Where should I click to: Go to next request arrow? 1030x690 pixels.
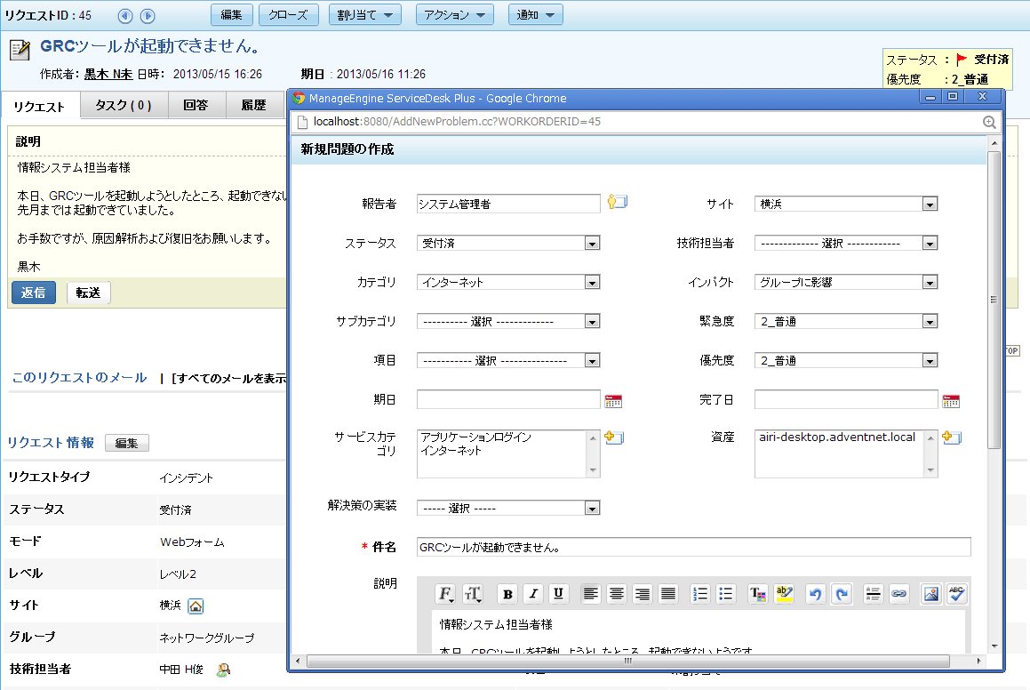148,16
